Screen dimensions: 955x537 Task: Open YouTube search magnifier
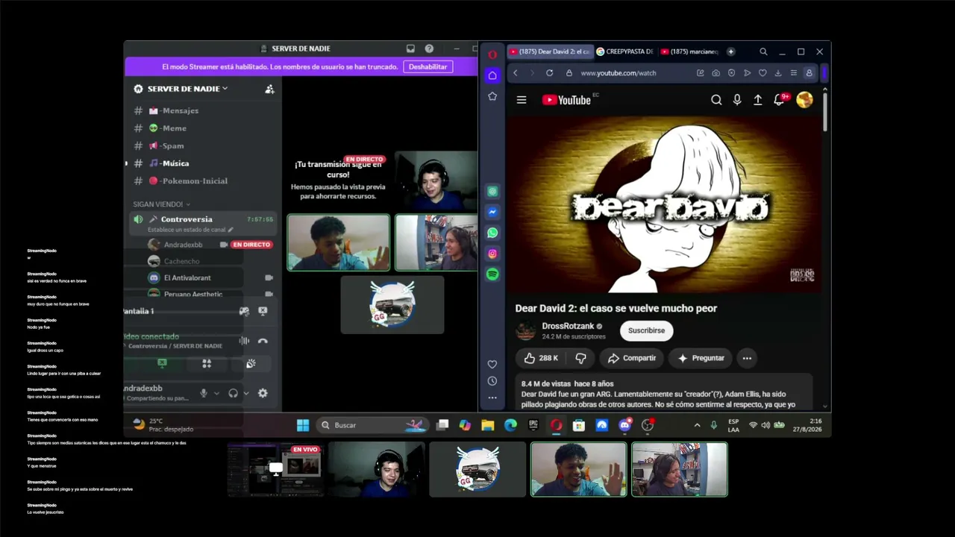(x=716, y=100)
